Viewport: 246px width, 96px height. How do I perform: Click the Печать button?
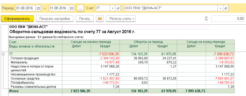coord(85,19)
